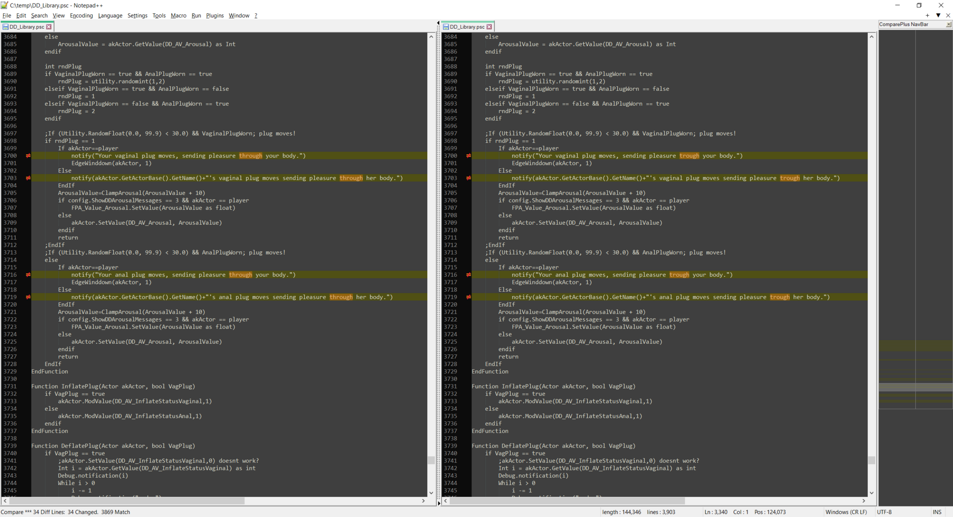953x517 pixels.
Task: Click changed-line marker at left line 3700
Action: 28,156
